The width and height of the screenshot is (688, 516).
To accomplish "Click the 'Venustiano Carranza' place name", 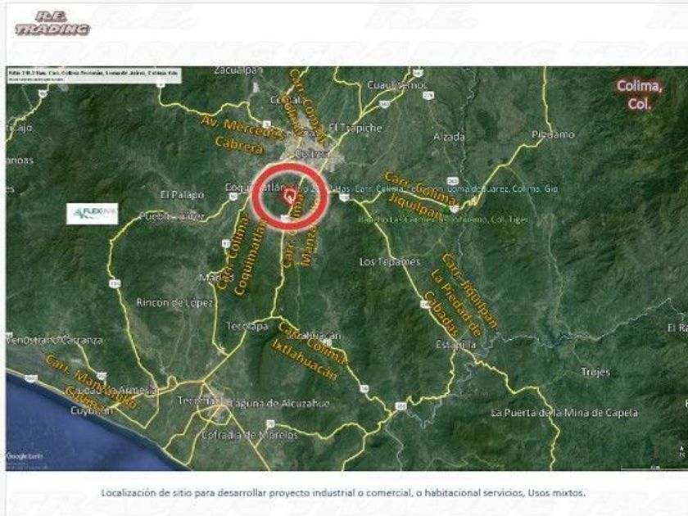I will pos(54,340).
